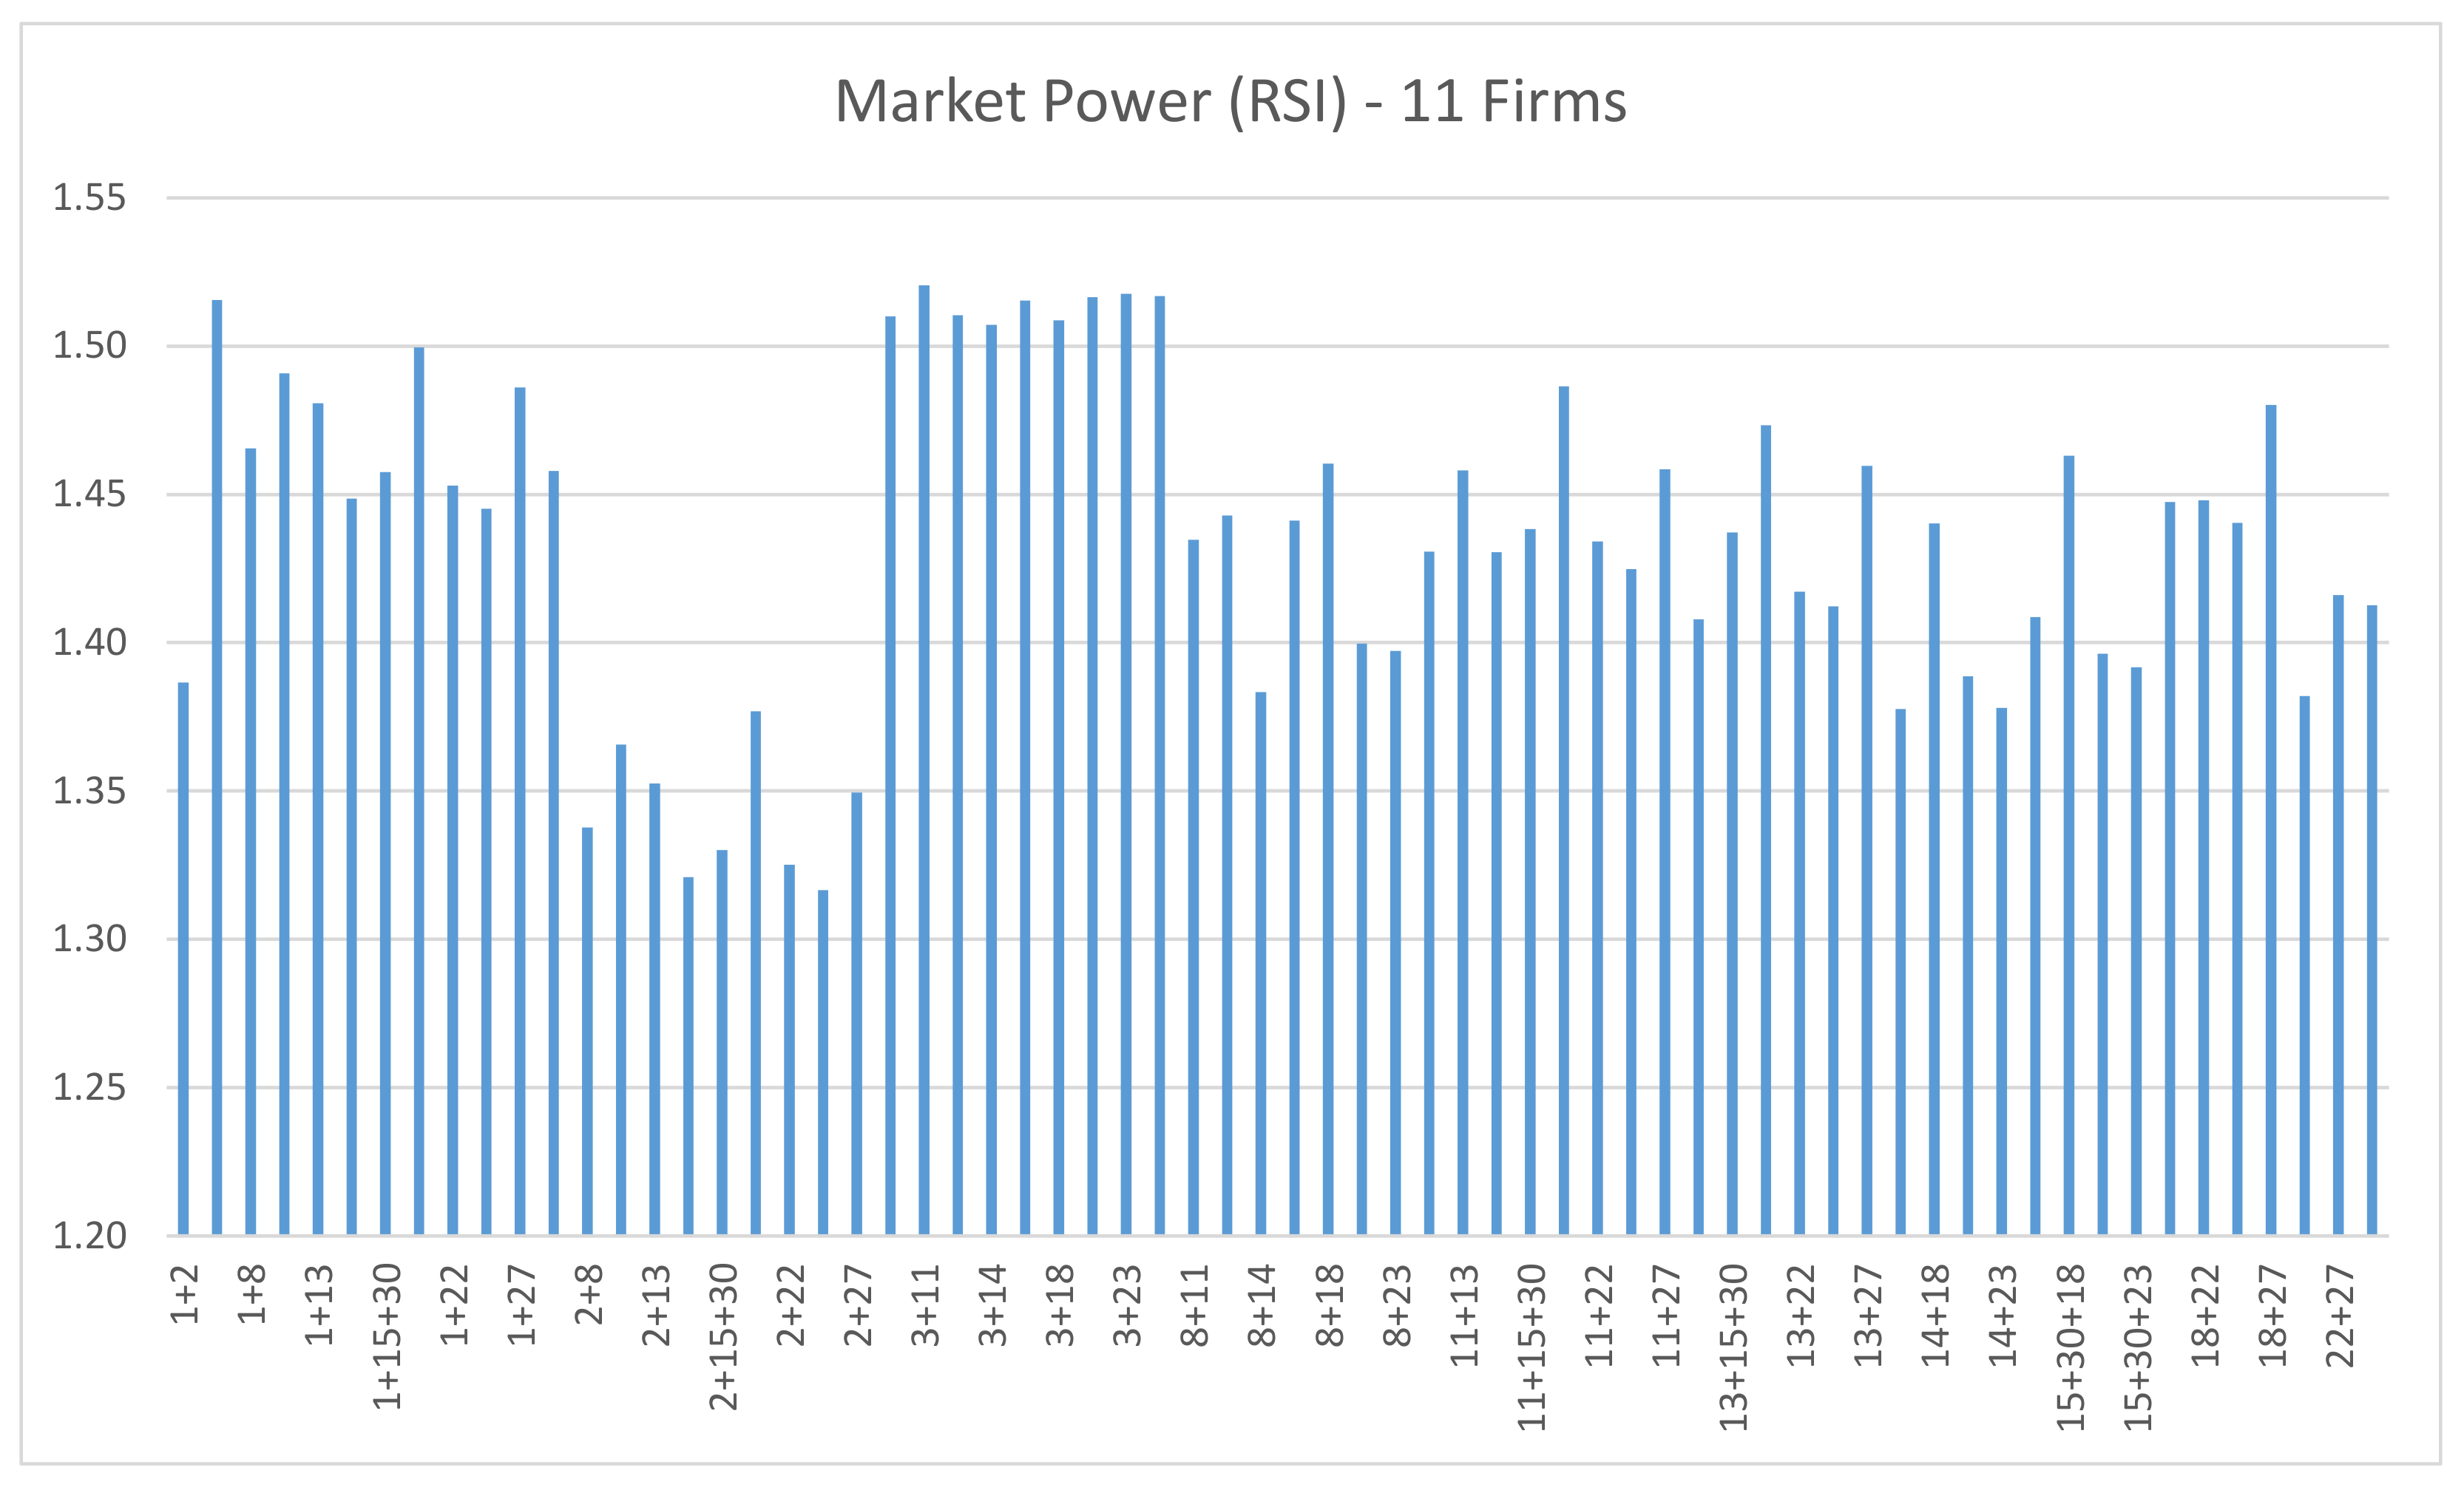Click the 1+15+30 x-axis label
The image size is (2464, 1490).
[388, 1337]
